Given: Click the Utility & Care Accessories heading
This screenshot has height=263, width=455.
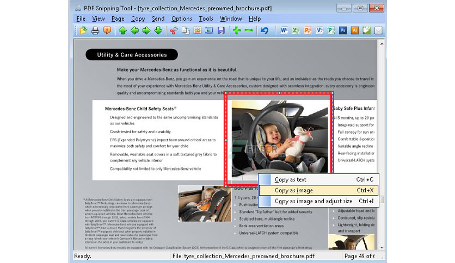Looking at the screenshot, I should pyautogui.click(x=132, y=55).
